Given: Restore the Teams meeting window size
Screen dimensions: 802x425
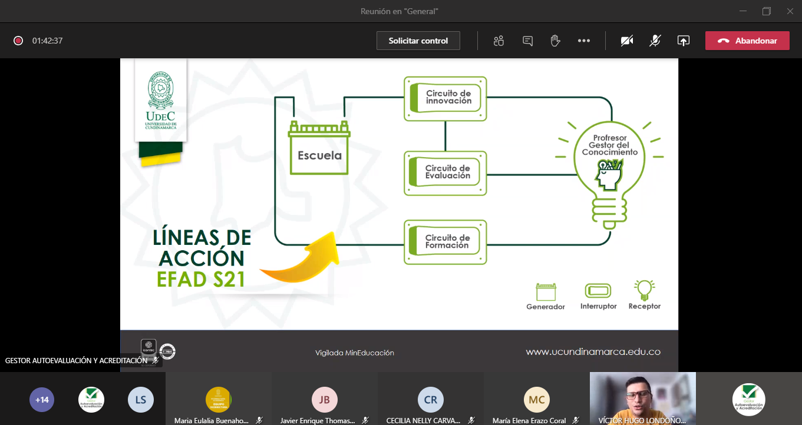Looking at the screenshot, I should (766, 11).
